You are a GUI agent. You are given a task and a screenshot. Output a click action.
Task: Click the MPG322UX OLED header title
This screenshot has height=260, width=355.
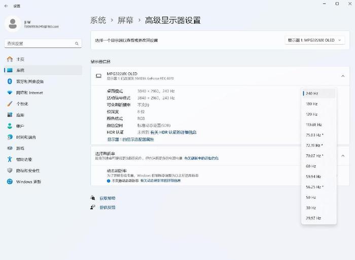[x=122, y=74]
